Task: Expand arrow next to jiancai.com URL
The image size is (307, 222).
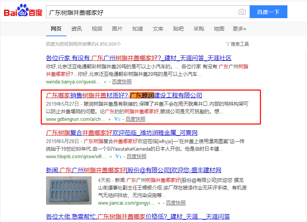Action: coord(159,203)
